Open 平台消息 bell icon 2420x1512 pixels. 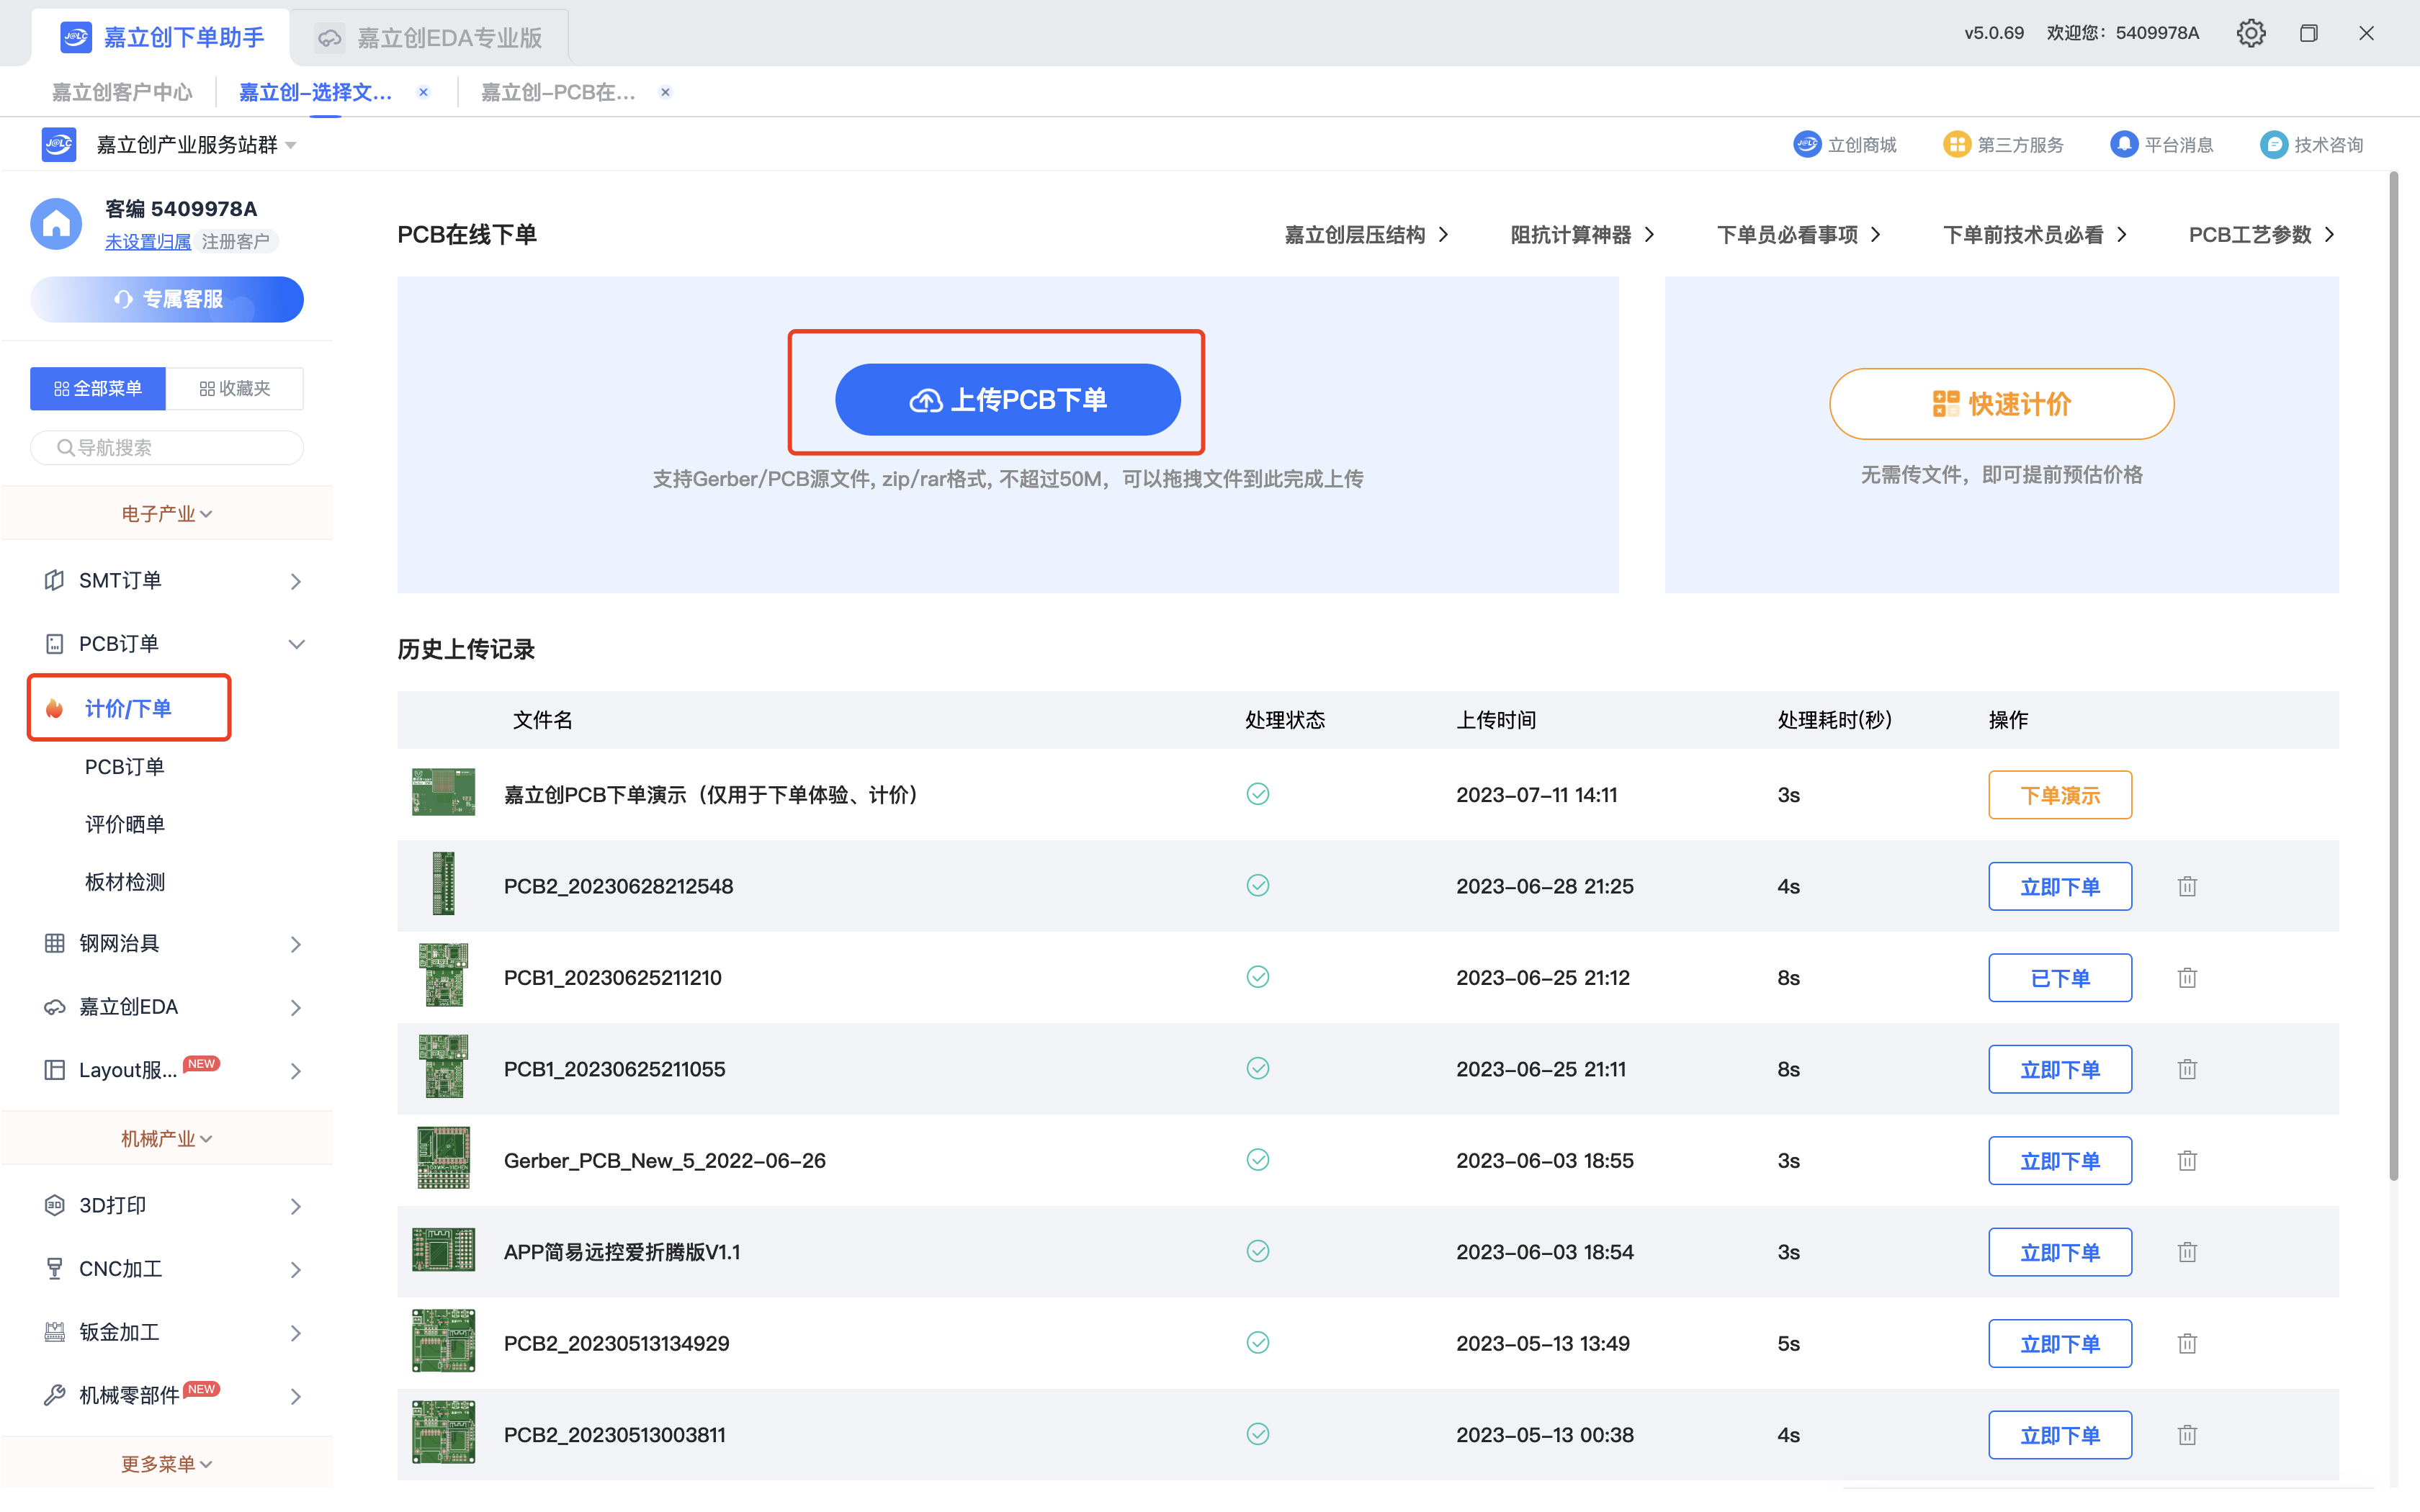2123,144
